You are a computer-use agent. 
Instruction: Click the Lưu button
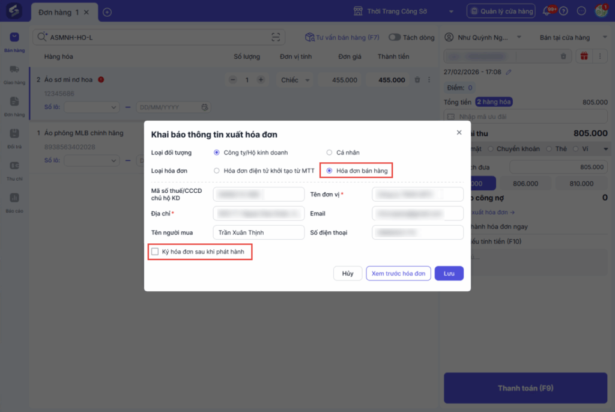[x=449, y=273]
